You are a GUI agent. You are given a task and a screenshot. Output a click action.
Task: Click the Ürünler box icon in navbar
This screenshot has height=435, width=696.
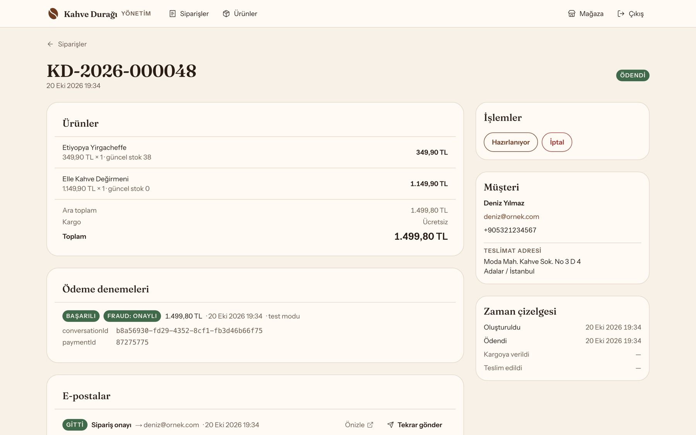click(x=226, y=14)
